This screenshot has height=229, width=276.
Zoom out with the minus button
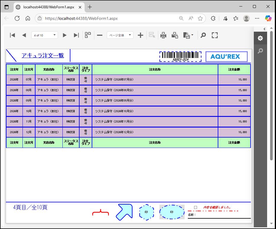coord(100,35)
